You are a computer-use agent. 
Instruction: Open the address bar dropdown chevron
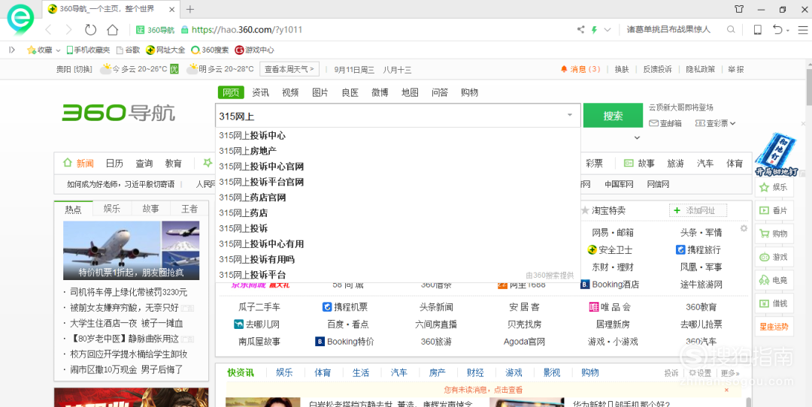point(607,29)
